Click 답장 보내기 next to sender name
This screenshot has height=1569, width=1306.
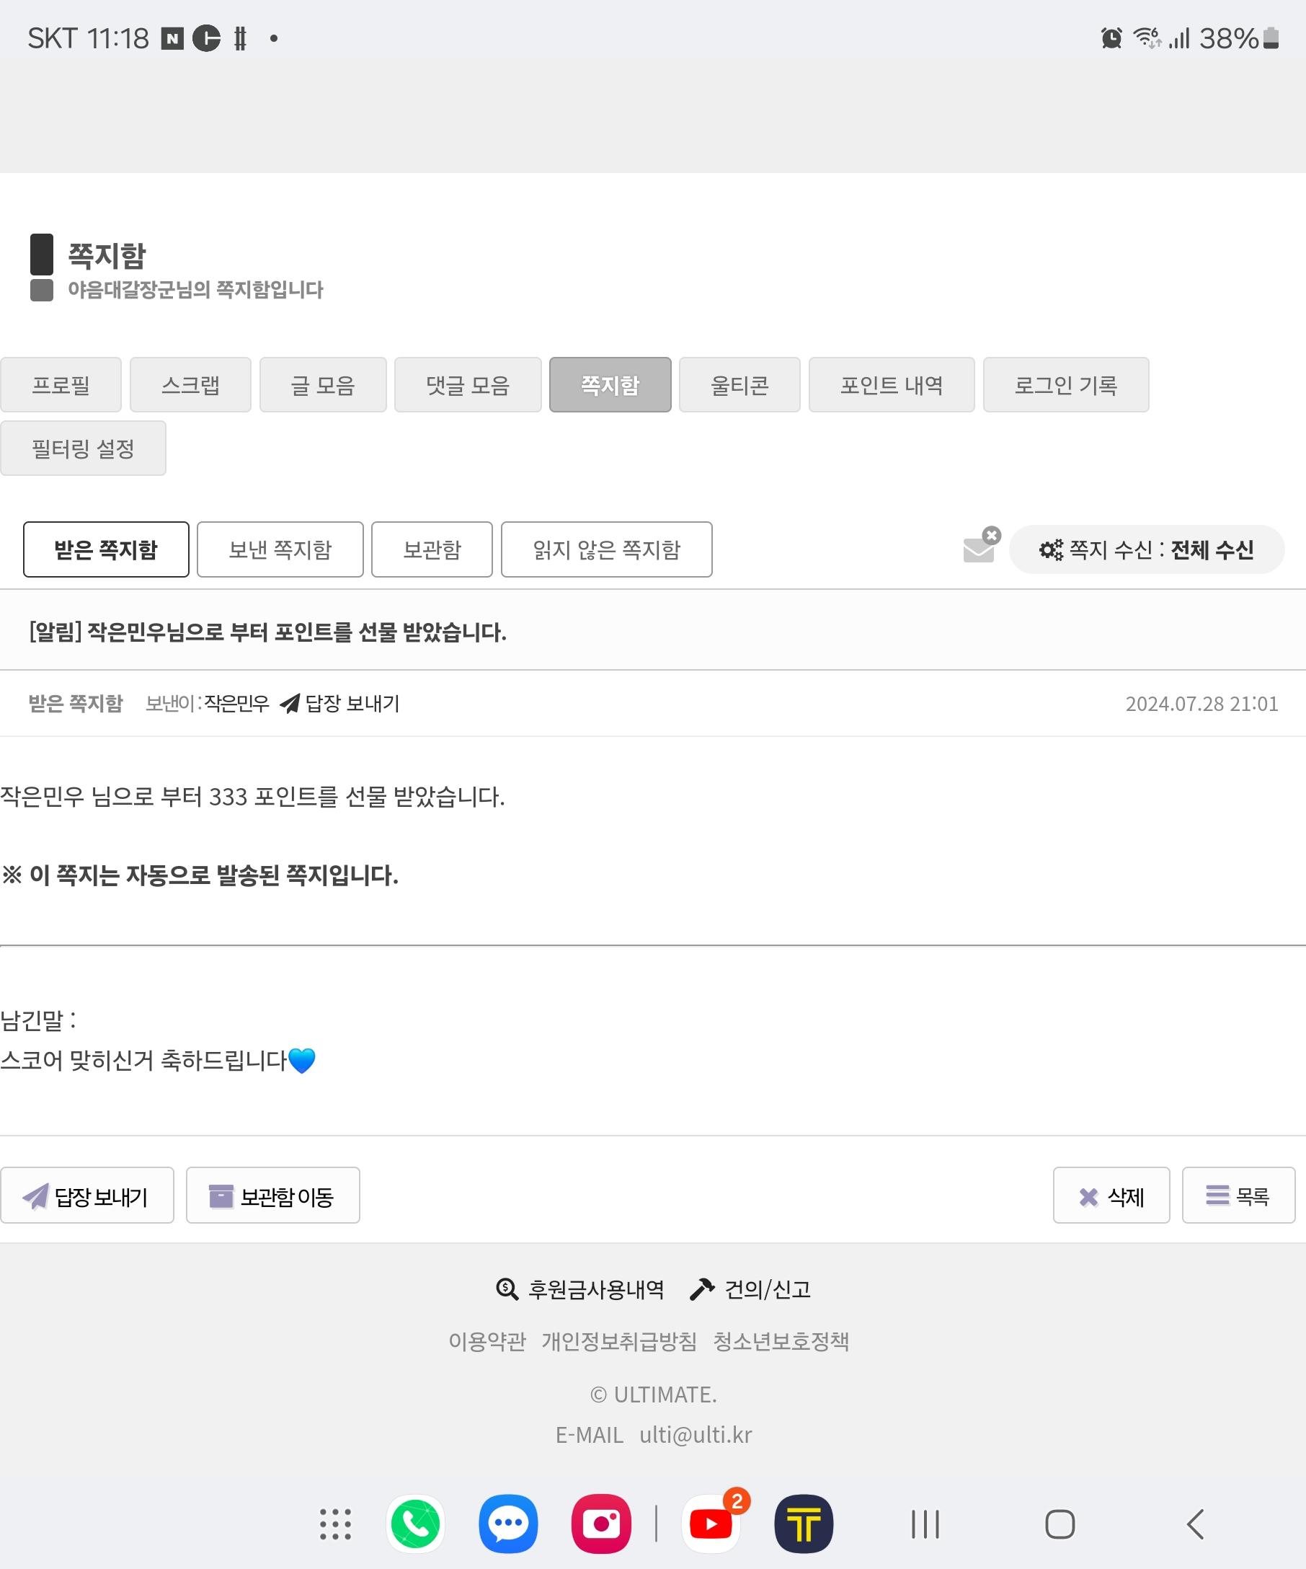pos(339,703)
